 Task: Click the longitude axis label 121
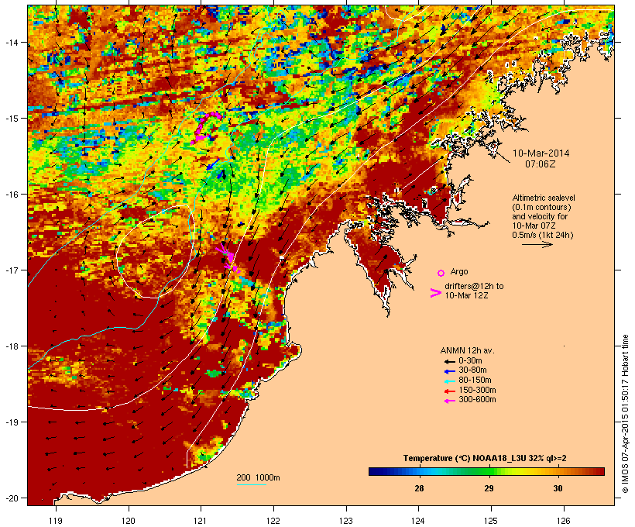tap(201, 521)
